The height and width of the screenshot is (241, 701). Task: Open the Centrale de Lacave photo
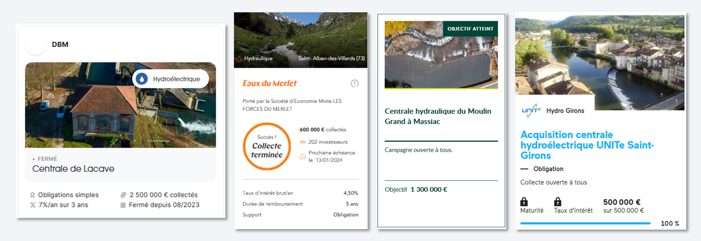pyautogui.click(x=120, y=105)
